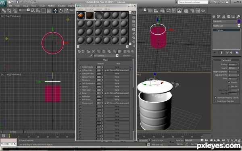Image resolution: width=242 pixels, height=151 pixels.
Task: Disable the Diffuse Color map checkbox
Action: [80, 70]
